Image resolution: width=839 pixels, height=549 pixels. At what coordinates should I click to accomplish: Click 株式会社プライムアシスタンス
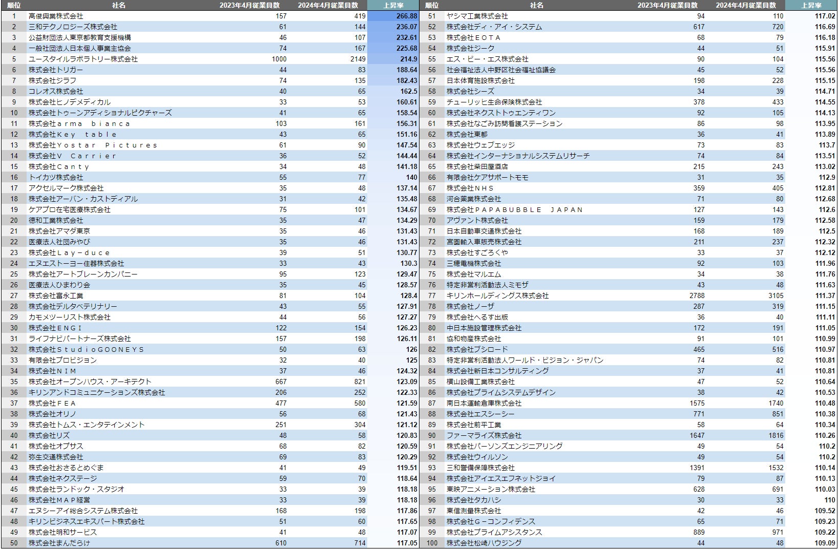tap(494, 532)
